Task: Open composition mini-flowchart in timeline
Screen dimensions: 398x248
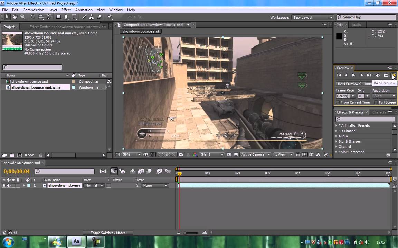Action: pyautogui.click(x=103, y=171)
